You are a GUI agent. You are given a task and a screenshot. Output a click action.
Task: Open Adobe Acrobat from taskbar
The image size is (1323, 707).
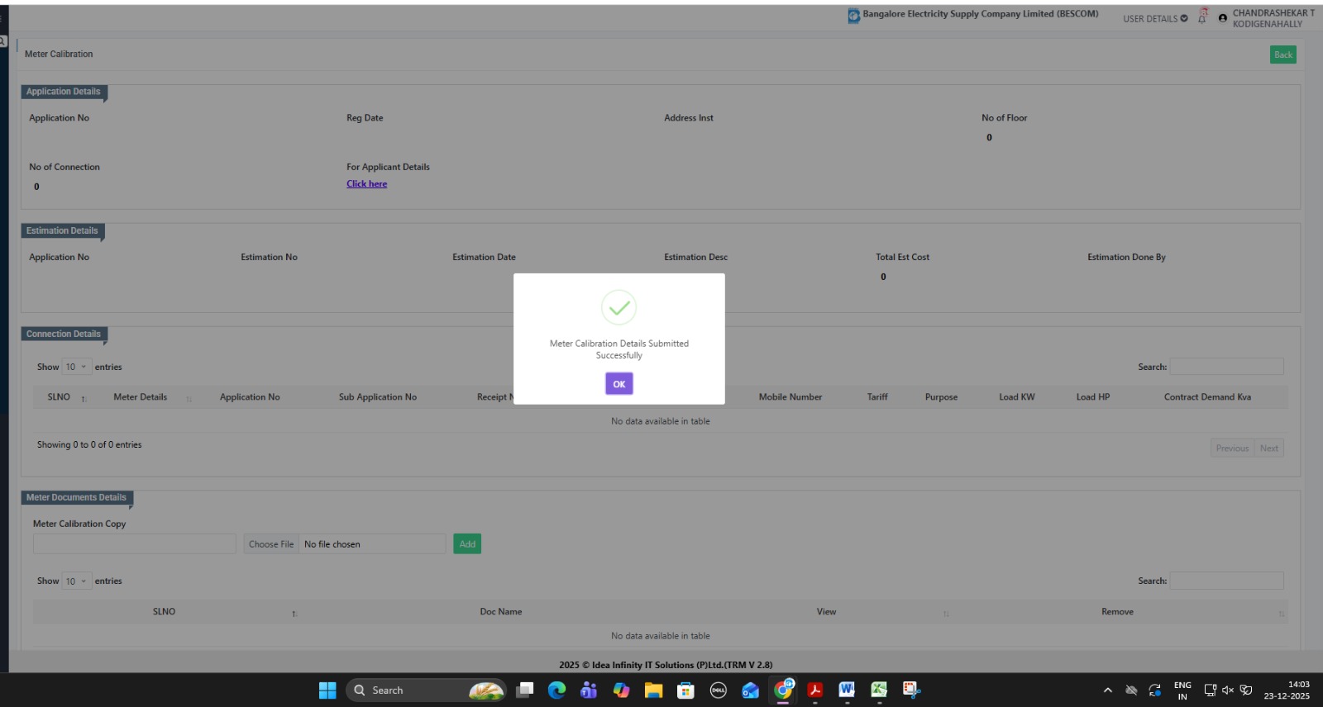pyautogui.click(x=815, y=690)
